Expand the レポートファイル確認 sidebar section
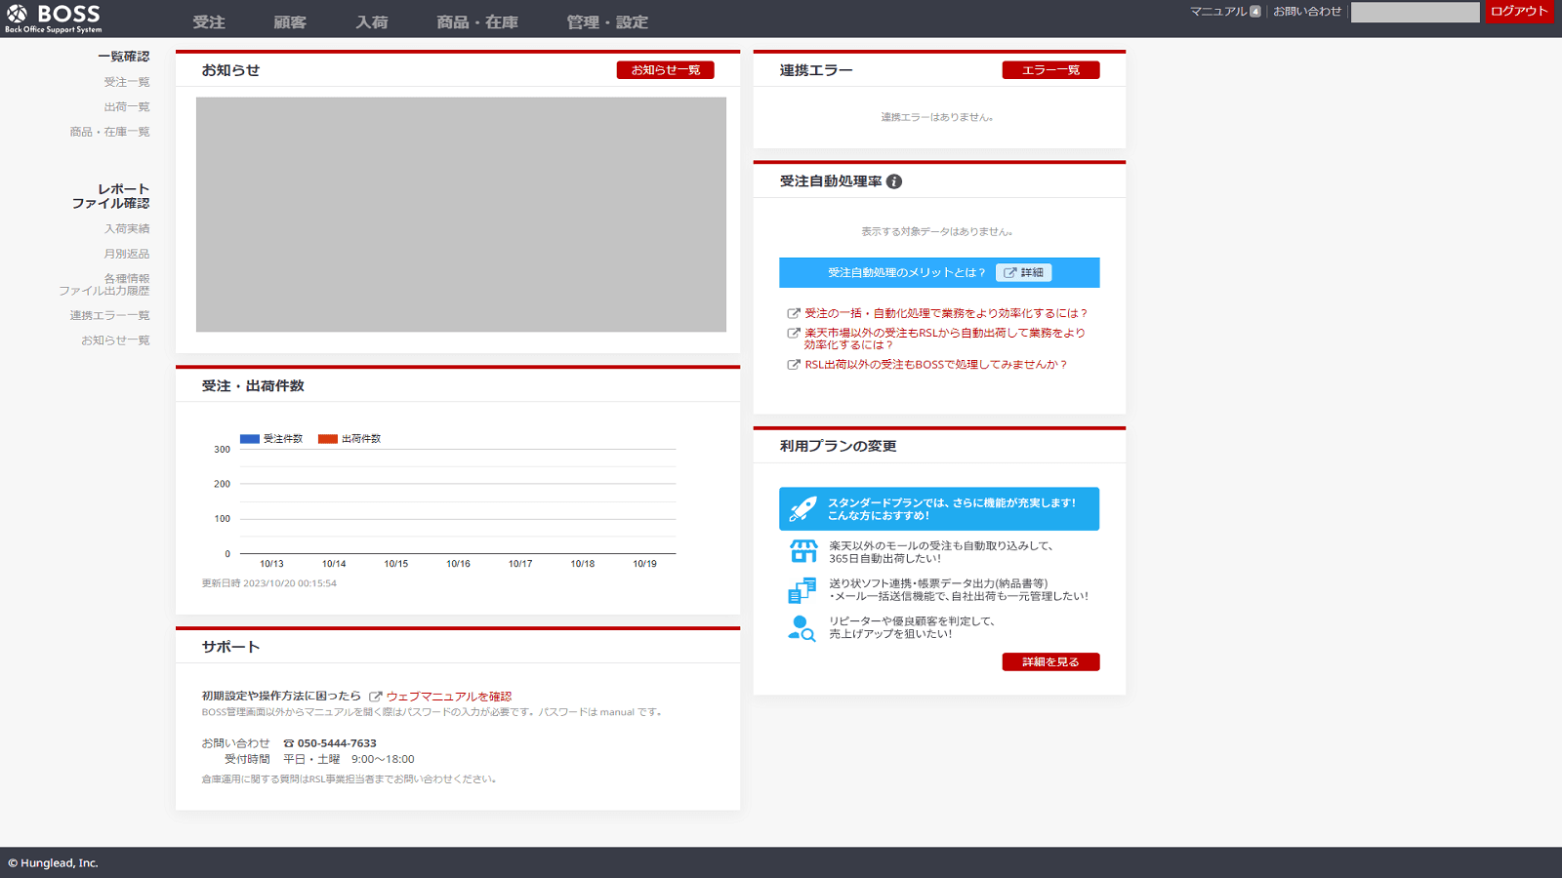 tap(110, 196)
